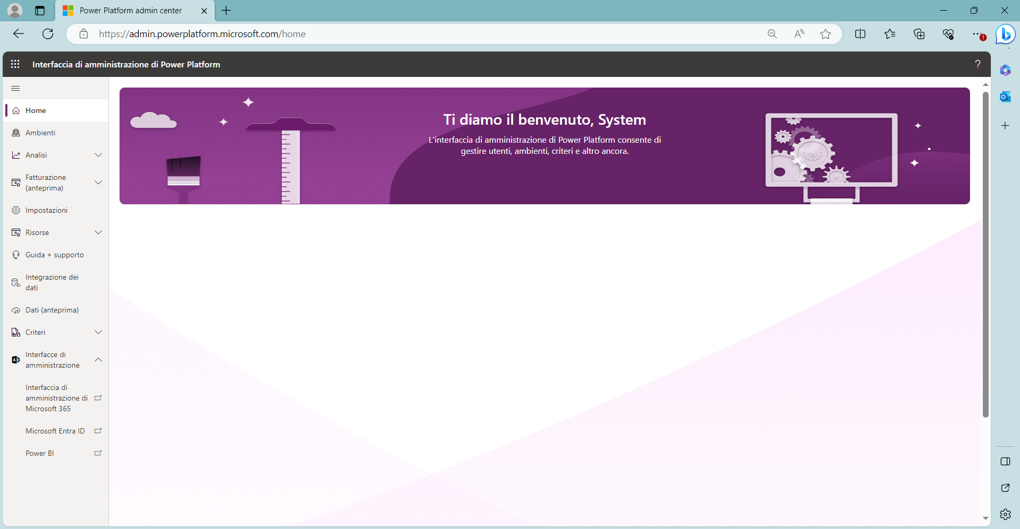Click the Risorse icon in sidebar
1020x529 pixels.
click(x=16, y=233)
